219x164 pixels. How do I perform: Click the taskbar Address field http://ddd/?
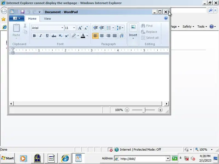tap(140, 159)
